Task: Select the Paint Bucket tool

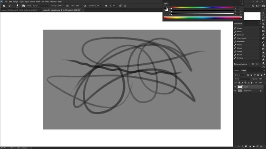Action: pyautogui.click(x=263, y=56)
